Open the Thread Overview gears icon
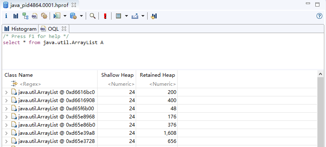This screenshot has width=326, height=147. 44,16
